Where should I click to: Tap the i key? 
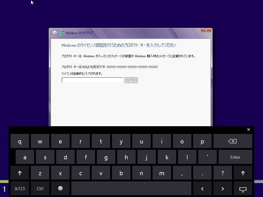pyautogui.click(x=162, y=141)
